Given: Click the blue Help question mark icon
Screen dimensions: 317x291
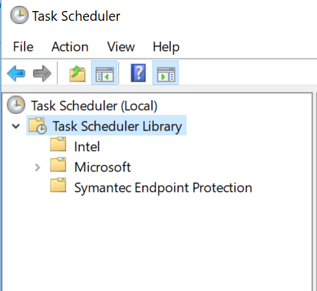Looking at the screenshot, I should (x=138, y=73).
